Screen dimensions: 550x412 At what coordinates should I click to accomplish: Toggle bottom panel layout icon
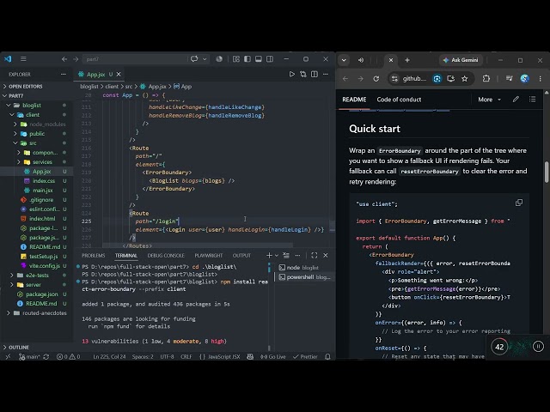[x=259, y=59]
